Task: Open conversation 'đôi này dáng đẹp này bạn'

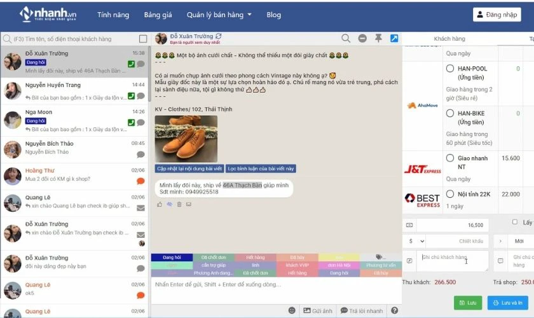Action: click(74, 264)
